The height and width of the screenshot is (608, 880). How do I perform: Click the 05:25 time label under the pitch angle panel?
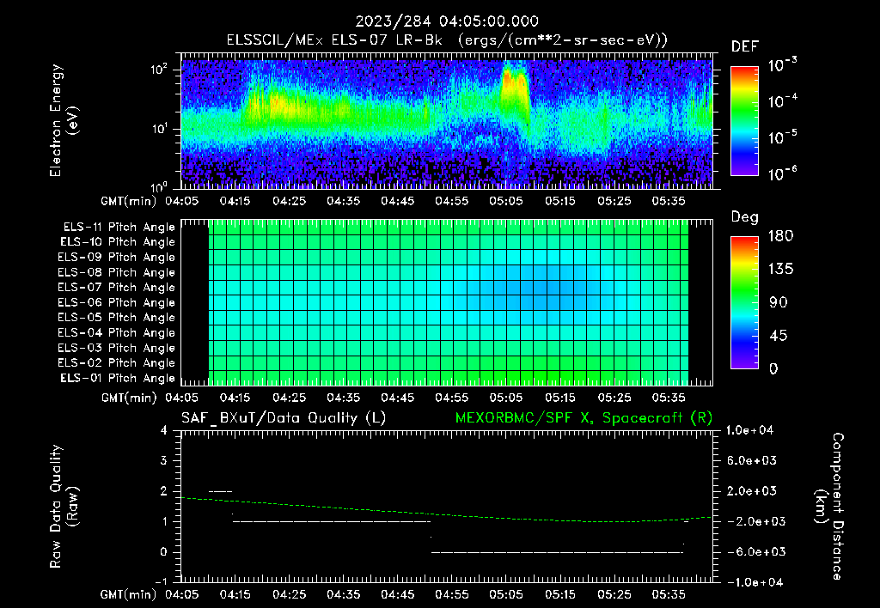click(x=614, y=398)
